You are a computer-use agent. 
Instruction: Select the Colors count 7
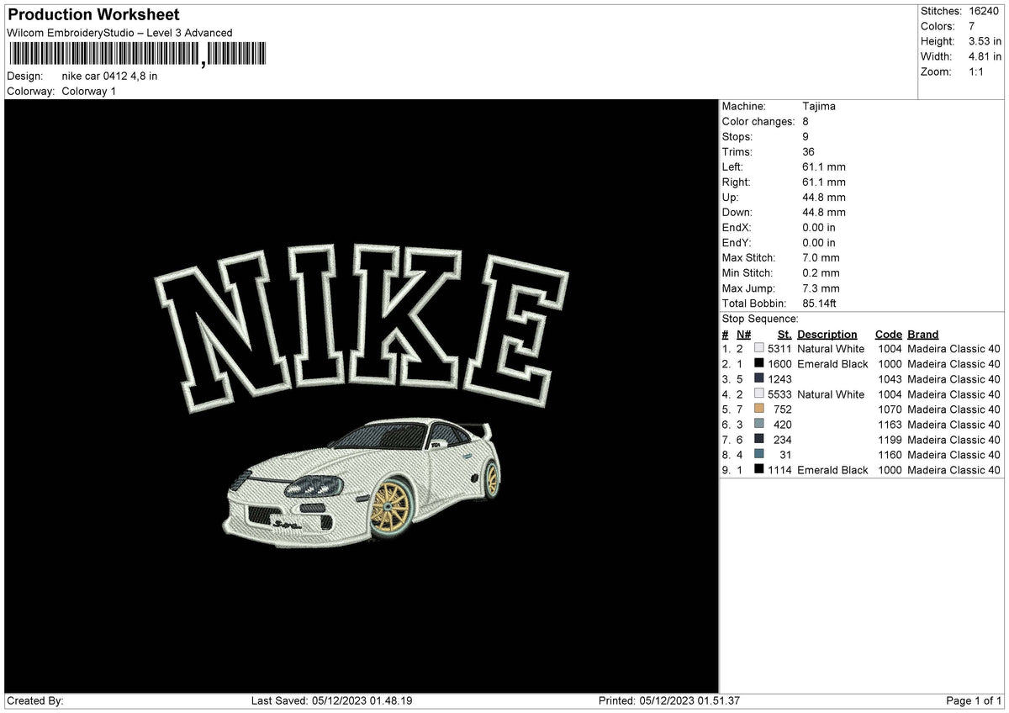(973, 26)
